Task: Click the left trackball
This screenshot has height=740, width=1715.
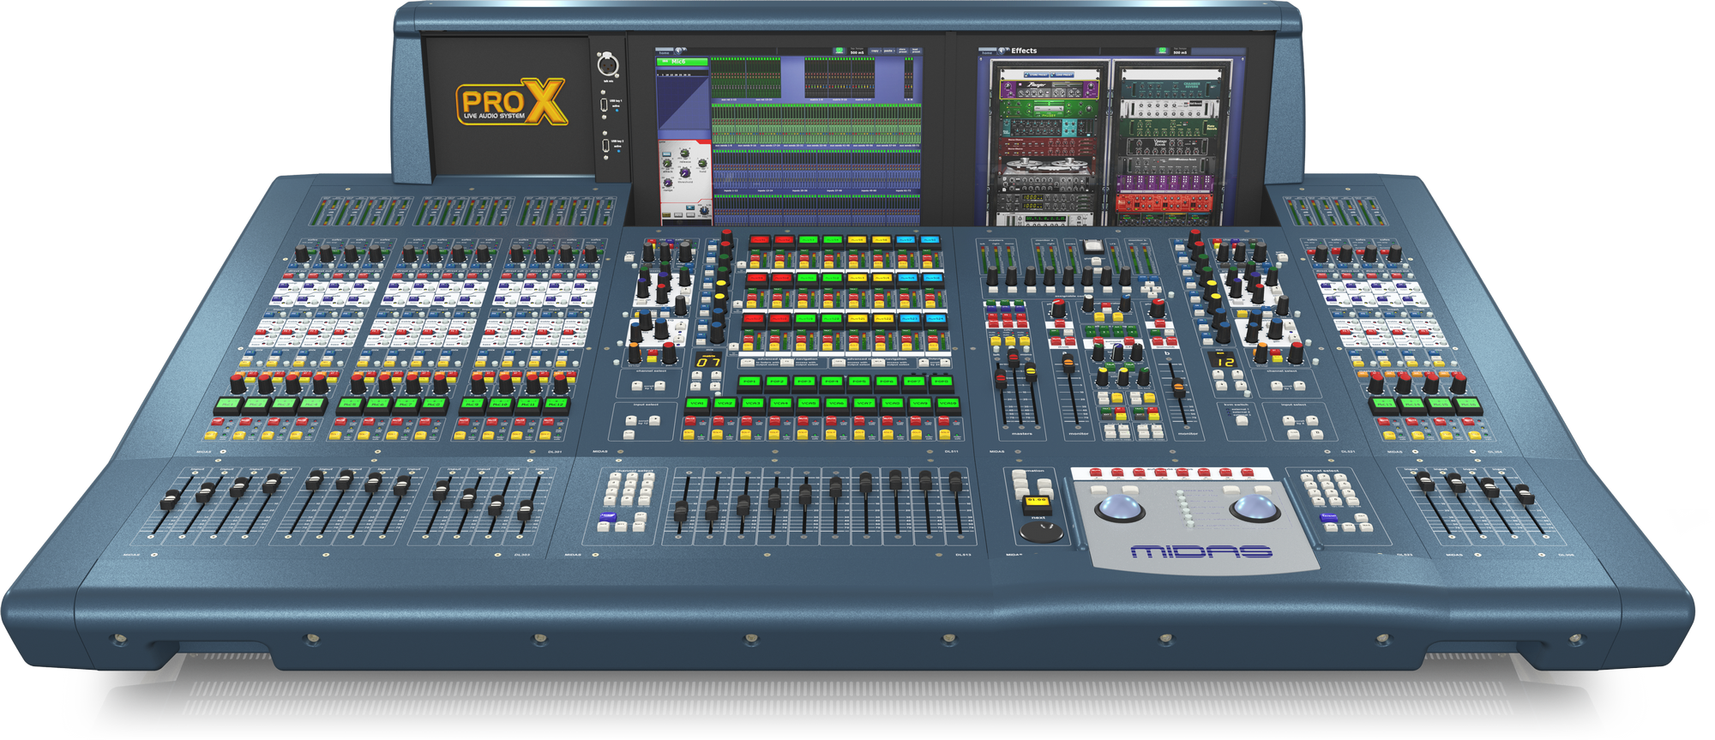Action: [x=1120, y=508]
